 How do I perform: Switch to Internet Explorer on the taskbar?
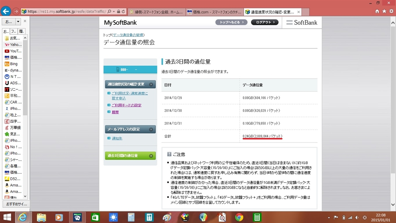tap(22, 217)
